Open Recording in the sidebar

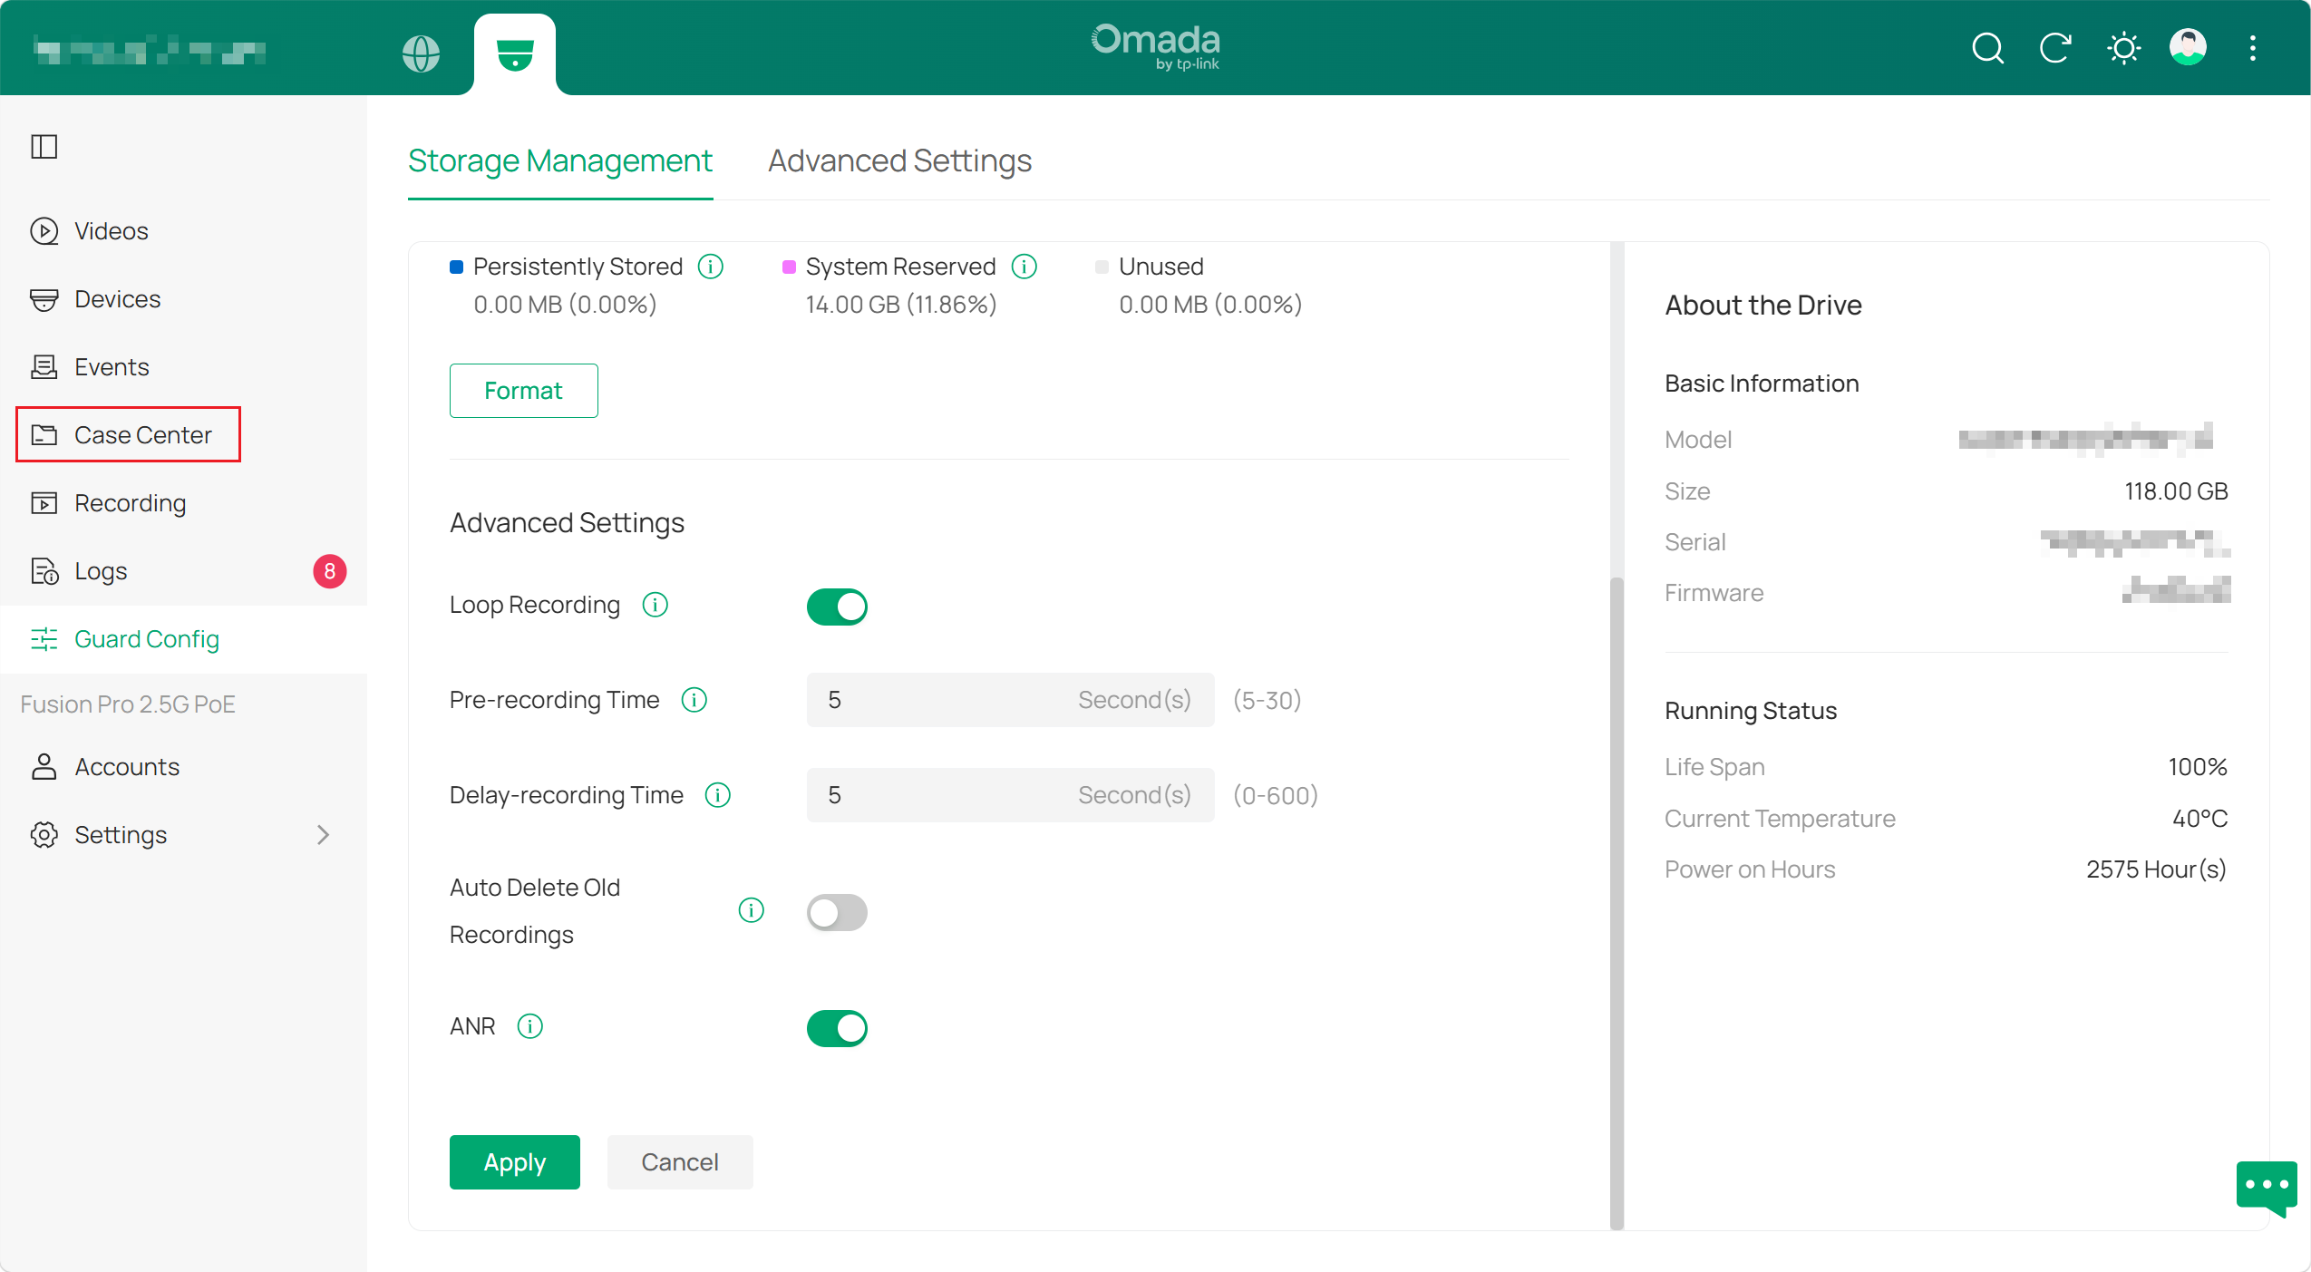(x=183, y=503)
